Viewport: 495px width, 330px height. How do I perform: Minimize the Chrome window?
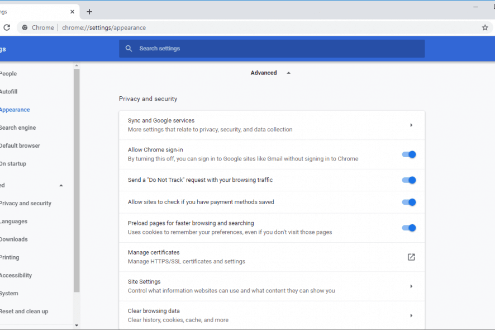(x=475, y=7)
